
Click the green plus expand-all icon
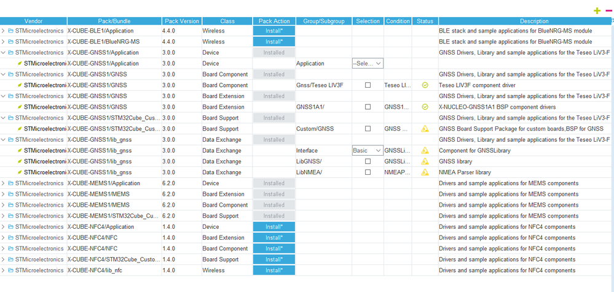pos(597,11)
